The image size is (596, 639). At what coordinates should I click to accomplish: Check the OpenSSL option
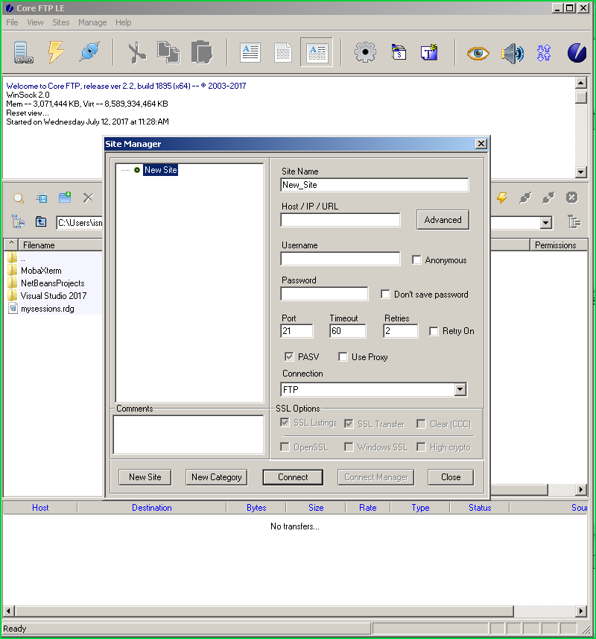[285, 447]
